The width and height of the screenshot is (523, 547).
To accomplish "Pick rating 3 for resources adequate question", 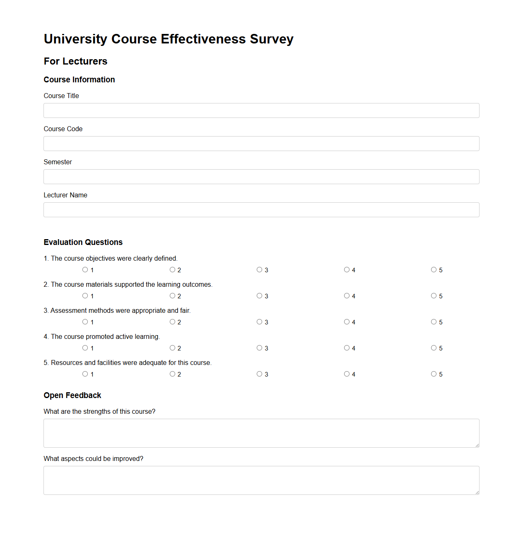I will pos(259,374).
